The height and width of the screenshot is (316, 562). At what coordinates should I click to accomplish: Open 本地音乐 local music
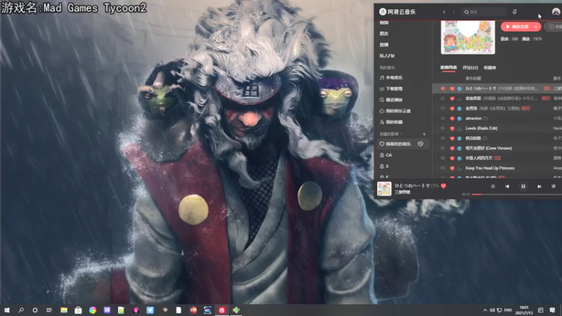[391, 78]
